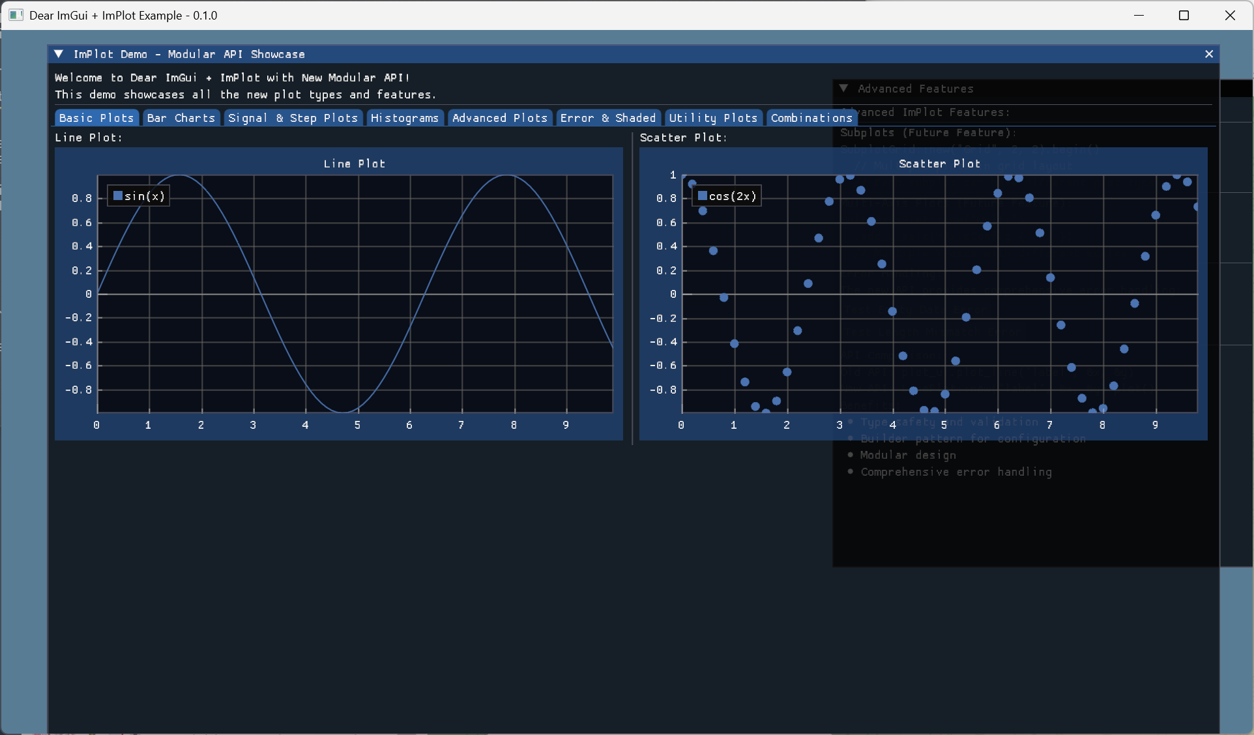1254x735 pixels.
Task: Click the Scatter Plot title text
Action: pyautogui.click(x=939, y=164)
